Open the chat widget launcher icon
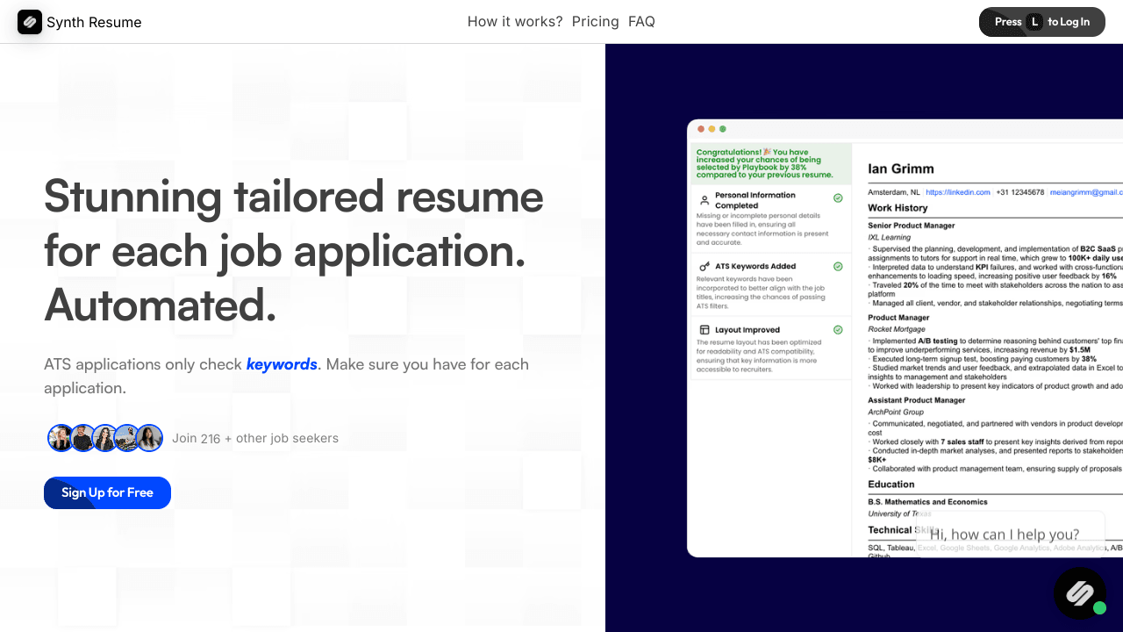This screenshot has height=632, width=1123. 1080,594
